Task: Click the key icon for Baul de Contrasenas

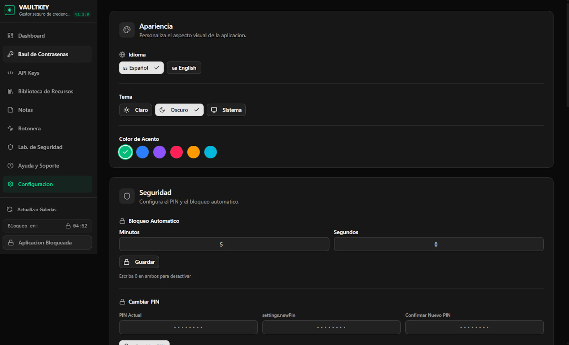Action: coord(10,54)
